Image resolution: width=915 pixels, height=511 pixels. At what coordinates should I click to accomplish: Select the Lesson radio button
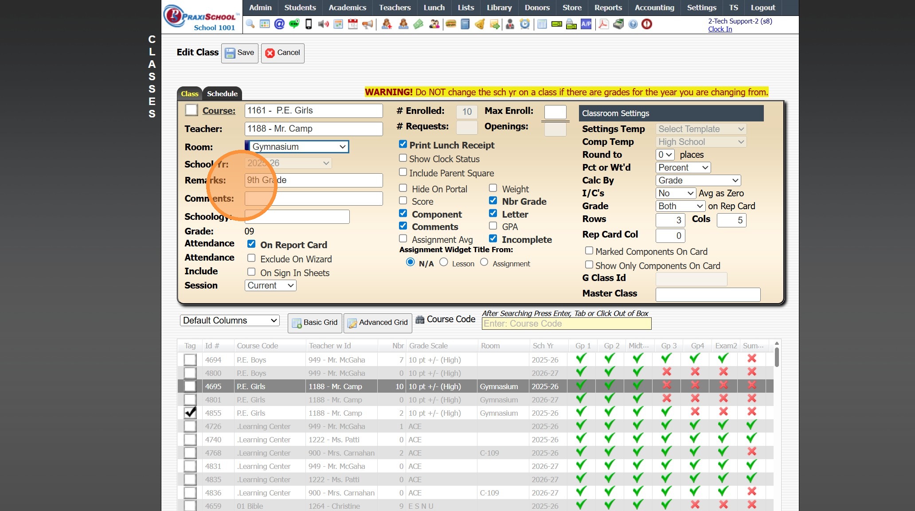coord(444,262)
